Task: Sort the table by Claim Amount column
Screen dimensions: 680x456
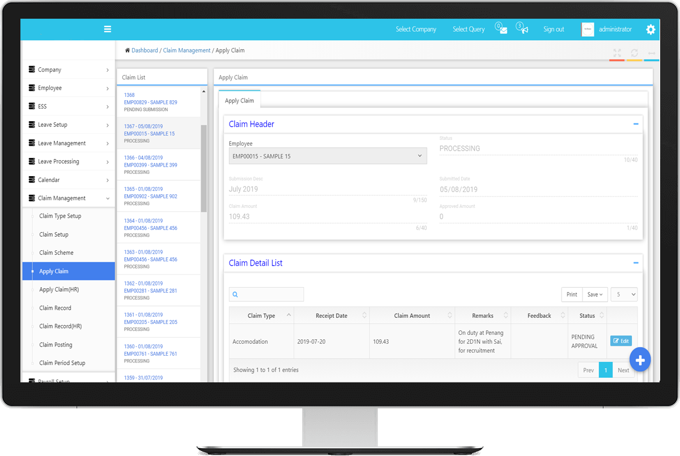Action: point(412,316)
